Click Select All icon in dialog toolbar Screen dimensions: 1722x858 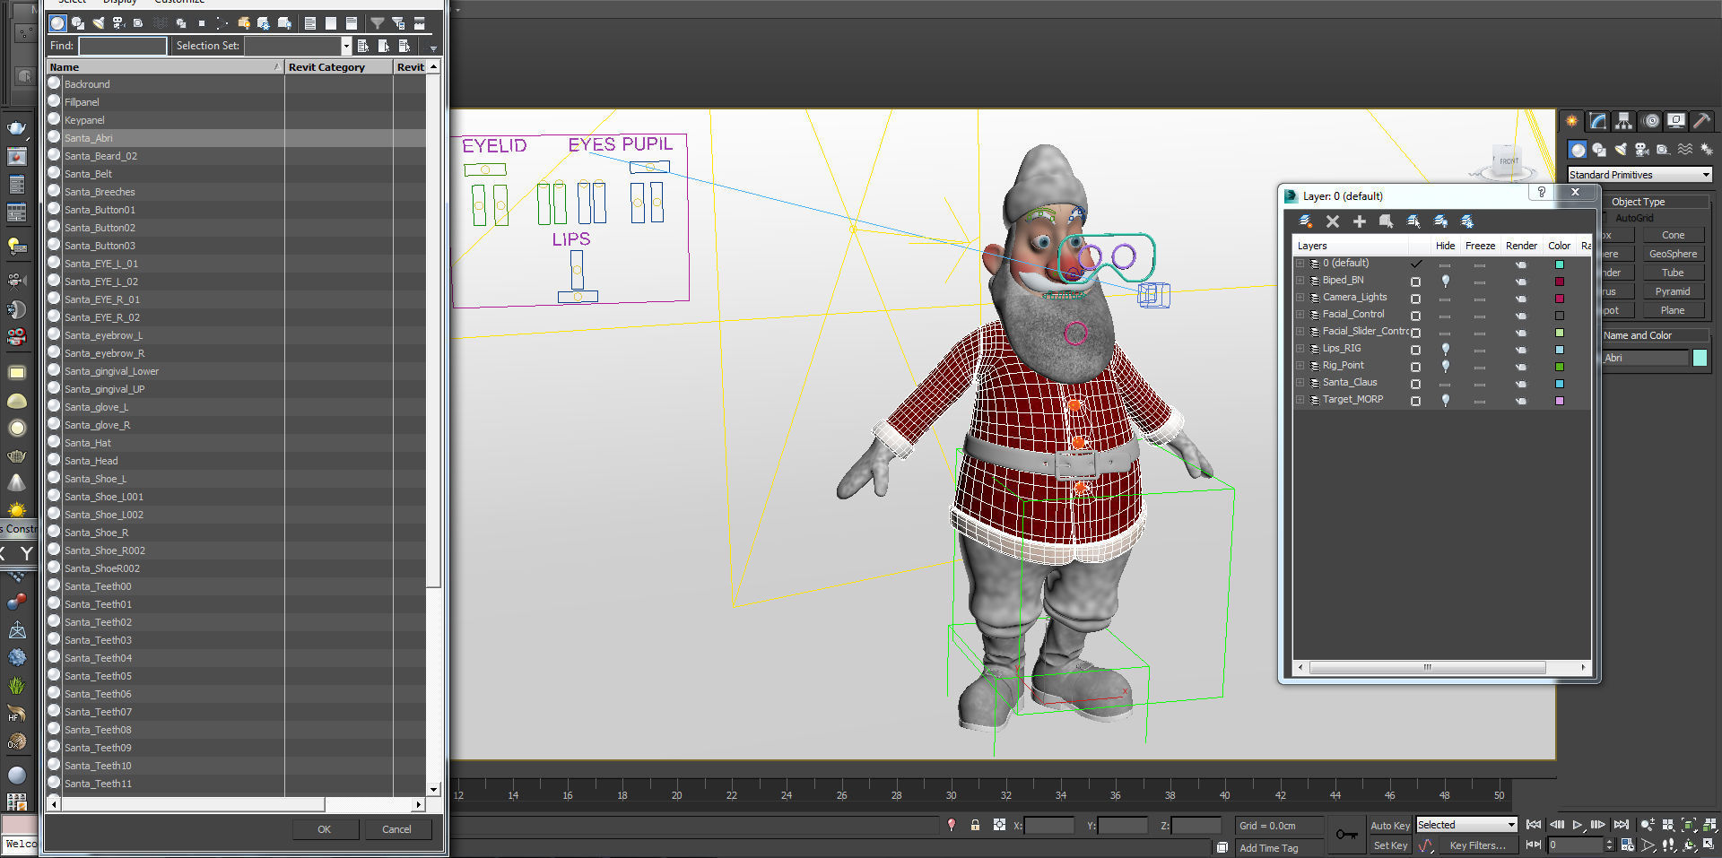(309, 23)
